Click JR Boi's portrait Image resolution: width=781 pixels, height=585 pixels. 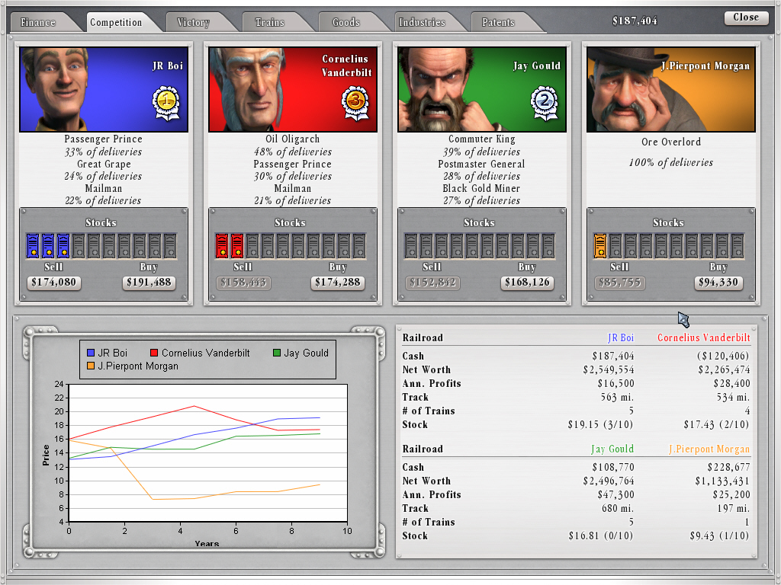click(104, 90)
